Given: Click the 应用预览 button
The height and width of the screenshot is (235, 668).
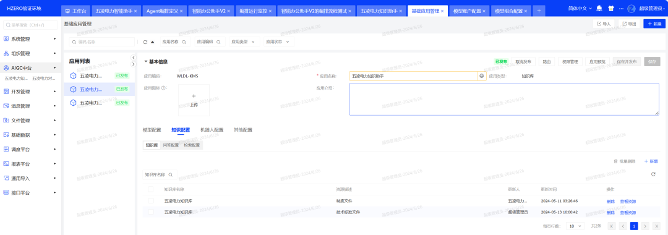Looking at the screenshot, I should [x=597, y=62].
